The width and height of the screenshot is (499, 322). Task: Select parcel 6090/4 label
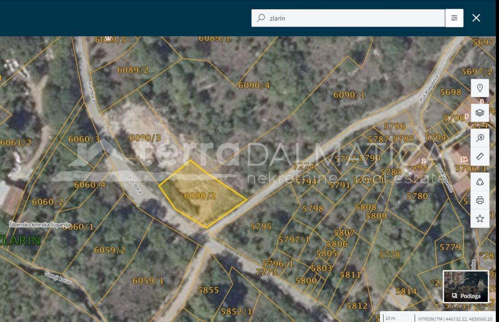tap(254, 85)
